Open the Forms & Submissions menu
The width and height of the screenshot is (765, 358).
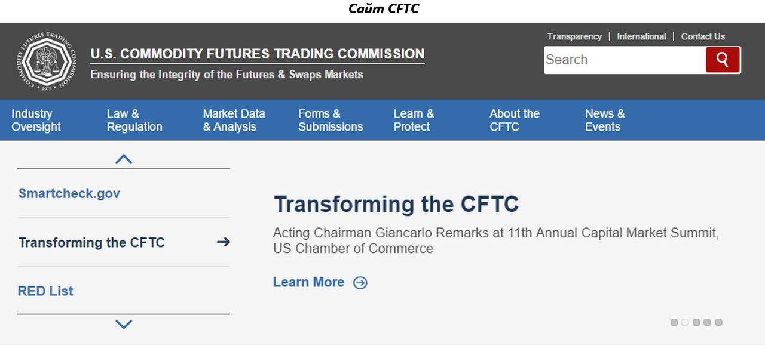pyautogui.click(x=331, y=120)
